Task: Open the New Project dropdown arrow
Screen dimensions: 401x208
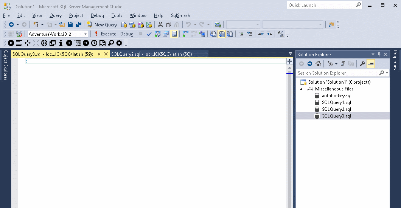Action: point(42,25)
